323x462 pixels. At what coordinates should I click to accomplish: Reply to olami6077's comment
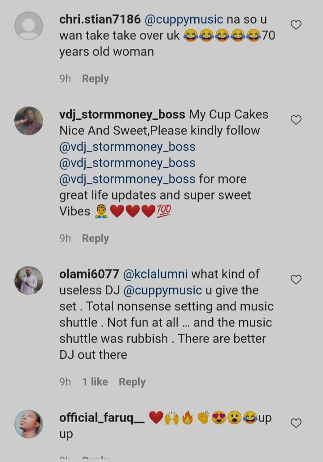click(132, 382)
